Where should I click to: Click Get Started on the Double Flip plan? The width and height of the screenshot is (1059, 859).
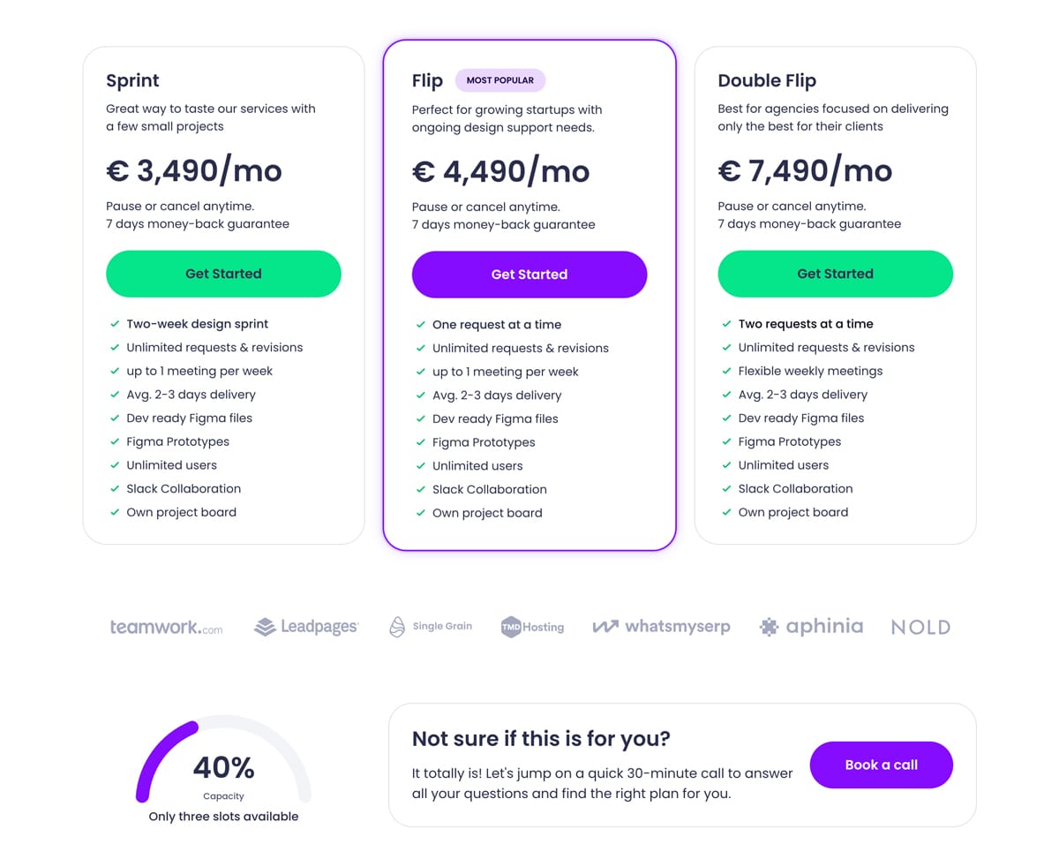(836, 274)
